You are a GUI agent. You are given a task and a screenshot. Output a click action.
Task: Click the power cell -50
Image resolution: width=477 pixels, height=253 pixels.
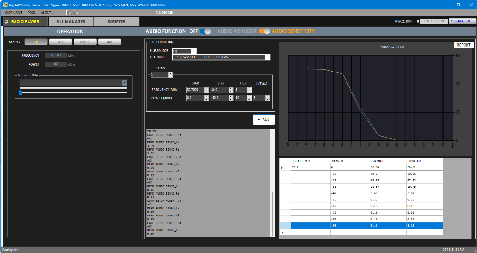[x=350, y=200]
